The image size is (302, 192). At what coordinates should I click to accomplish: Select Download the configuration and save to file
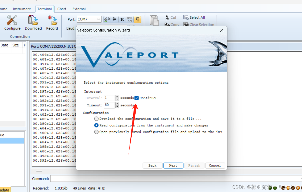pos(96,118)
